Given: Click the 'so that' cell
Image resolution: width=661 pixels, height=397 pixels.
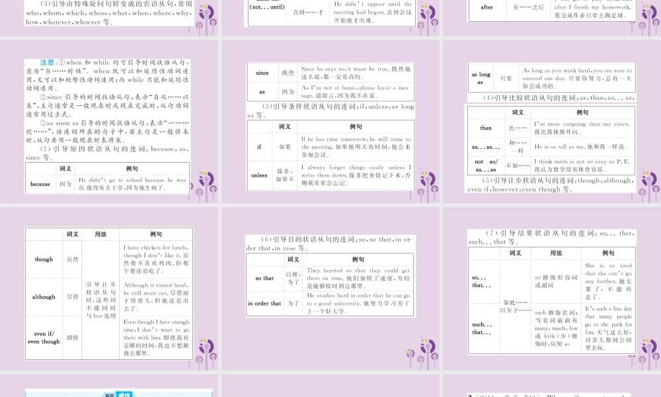Looking at the screenshot, I should 264,279.
